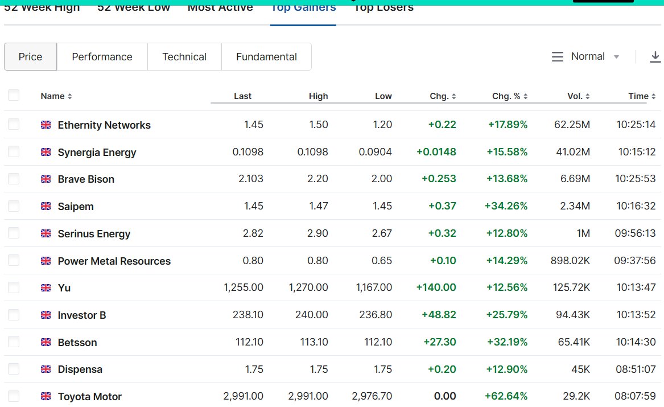Click the 62.25M volume for Ethernity Networks
The image size is (664, 407).
(x=572, y=125)
